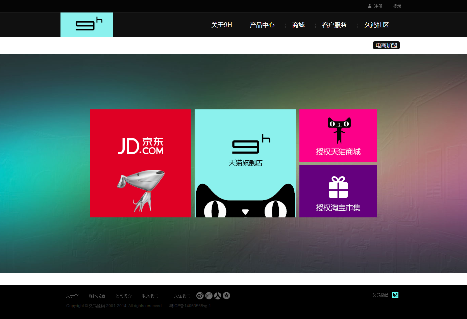467x319 pixels.
Task: Click the 9H logo in the header
Action: point(87,25)
